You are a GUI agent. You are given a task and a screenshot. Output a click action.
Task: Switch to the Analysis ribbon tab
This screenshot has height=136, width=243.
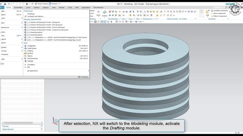point(46,8)
